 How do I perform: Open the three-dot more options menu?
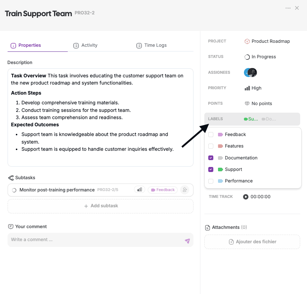point(288,8)
